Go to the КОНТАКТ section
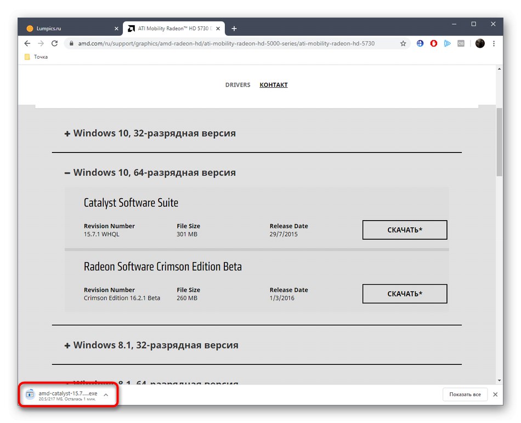 coord(274,85)
